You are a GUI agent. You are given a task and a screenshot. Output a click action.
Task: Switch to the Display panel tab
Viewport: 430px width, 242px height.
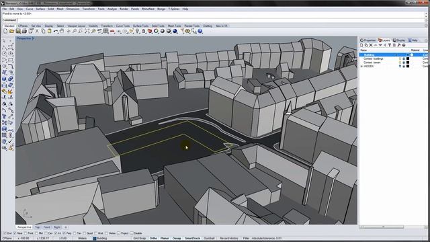coord(399,40)
